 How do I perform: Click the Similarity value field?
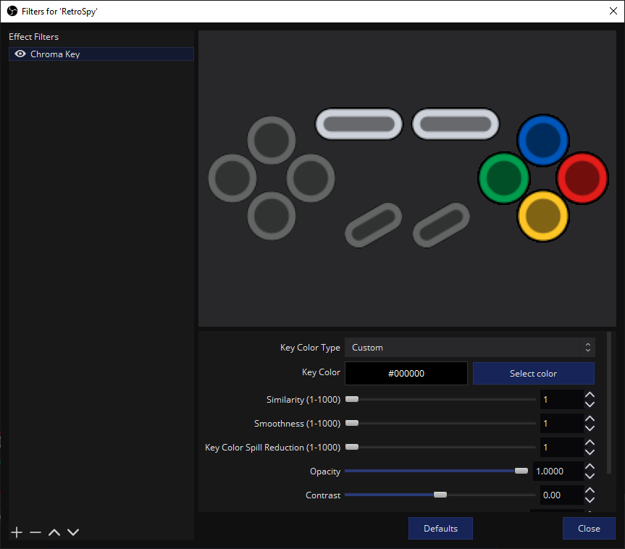pos(561,399)
